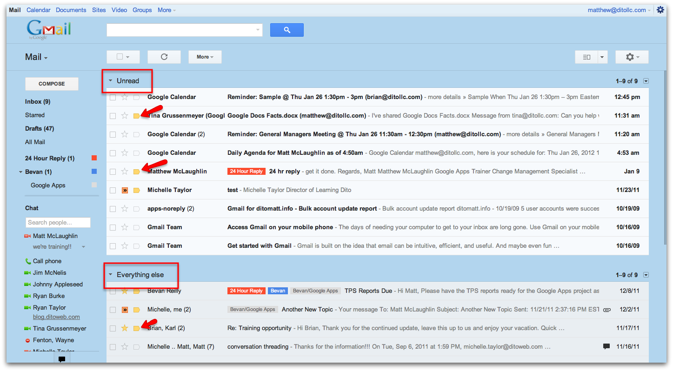Star the Google Calendar 12:45 pm email
Screen dimensions: 673x371
pos(125,97)
